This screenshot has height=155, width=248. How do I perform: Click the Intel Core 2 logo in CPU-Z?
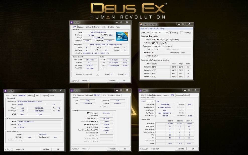pos(122,36)
